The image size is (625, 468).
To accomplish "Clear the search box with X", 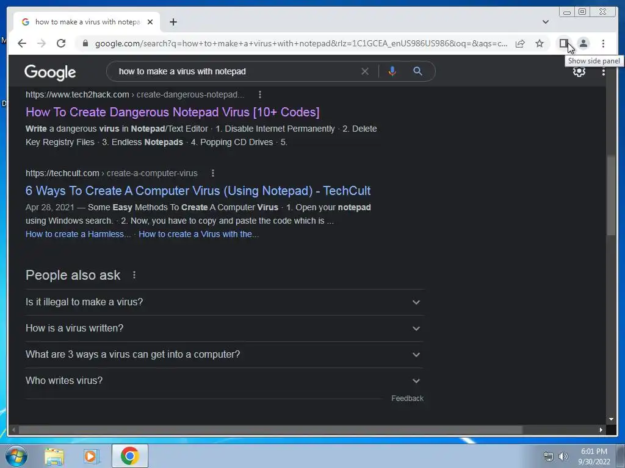I will pyautogui.click(x=365, y=71).
